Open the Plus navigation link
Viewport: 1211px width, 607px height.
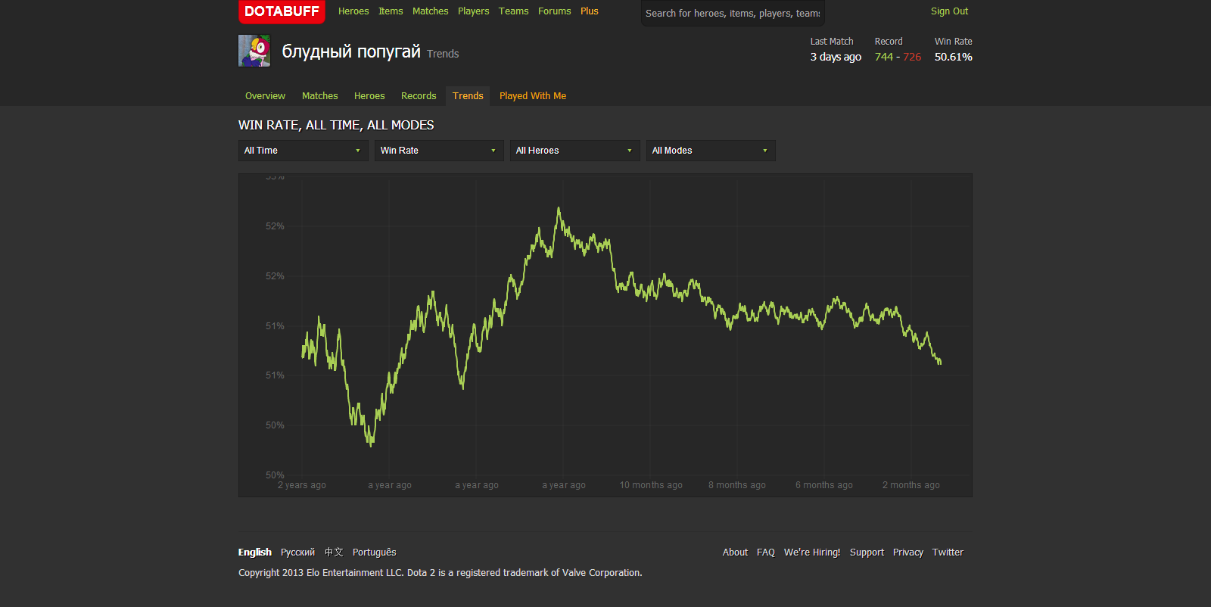(590, 11)
